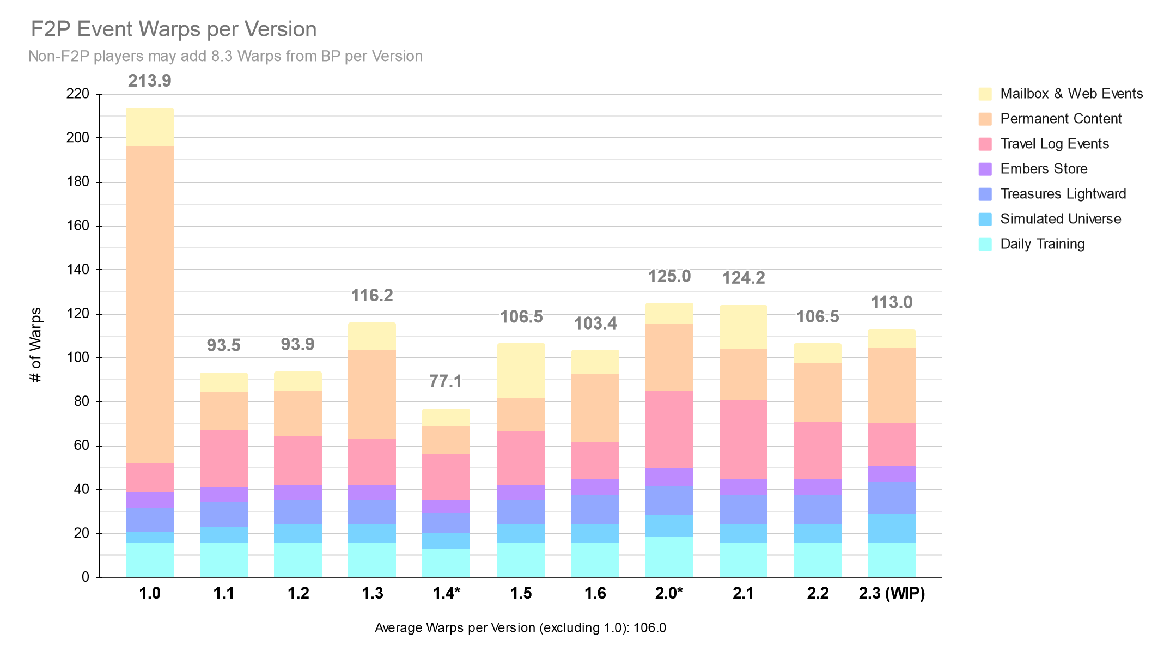
Task: Click the Treasures Lightward legend swatch
Action: [985, 194]
